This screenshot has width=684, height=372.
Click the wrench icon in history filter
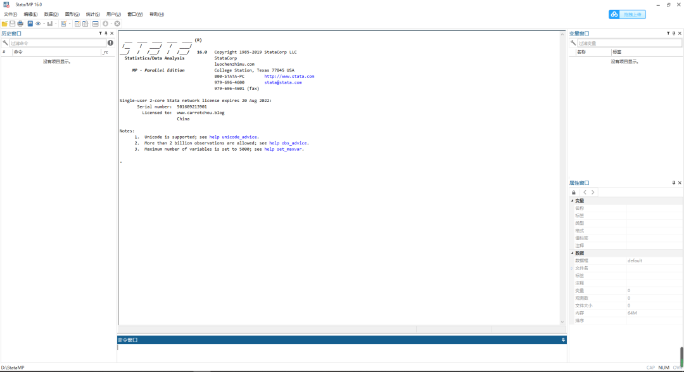pyautogui.click(x=5, y=43)
